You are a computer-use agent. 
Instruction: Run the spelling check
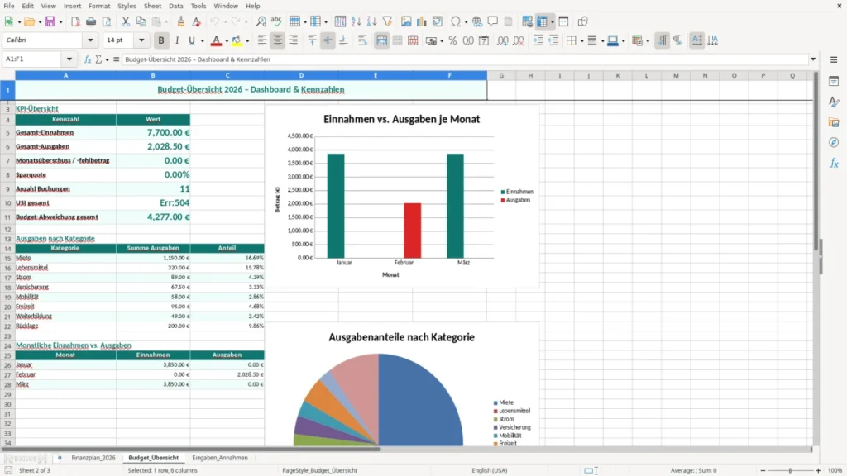click(x=276, y=21)
